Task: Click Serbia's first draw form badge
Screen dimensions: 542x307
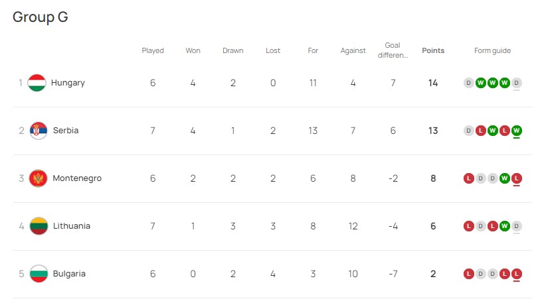Action: click(x=469, y=131)
